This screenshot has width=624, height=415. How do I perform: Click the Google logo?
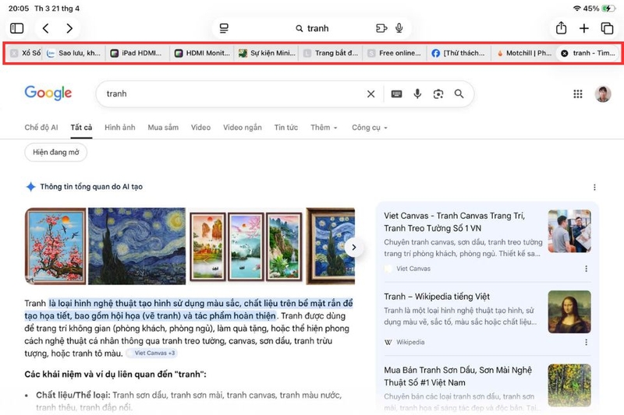pyautogui.click(x=48, y=93)
